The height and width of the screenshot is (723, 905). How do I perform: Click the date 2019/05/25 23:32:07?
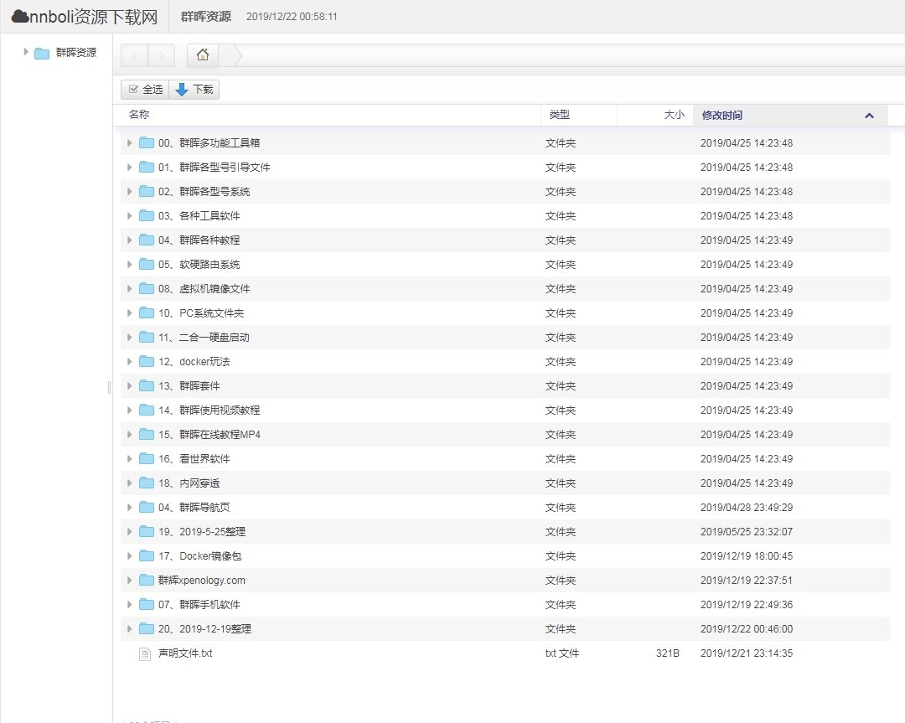click(x=747, y=531)
